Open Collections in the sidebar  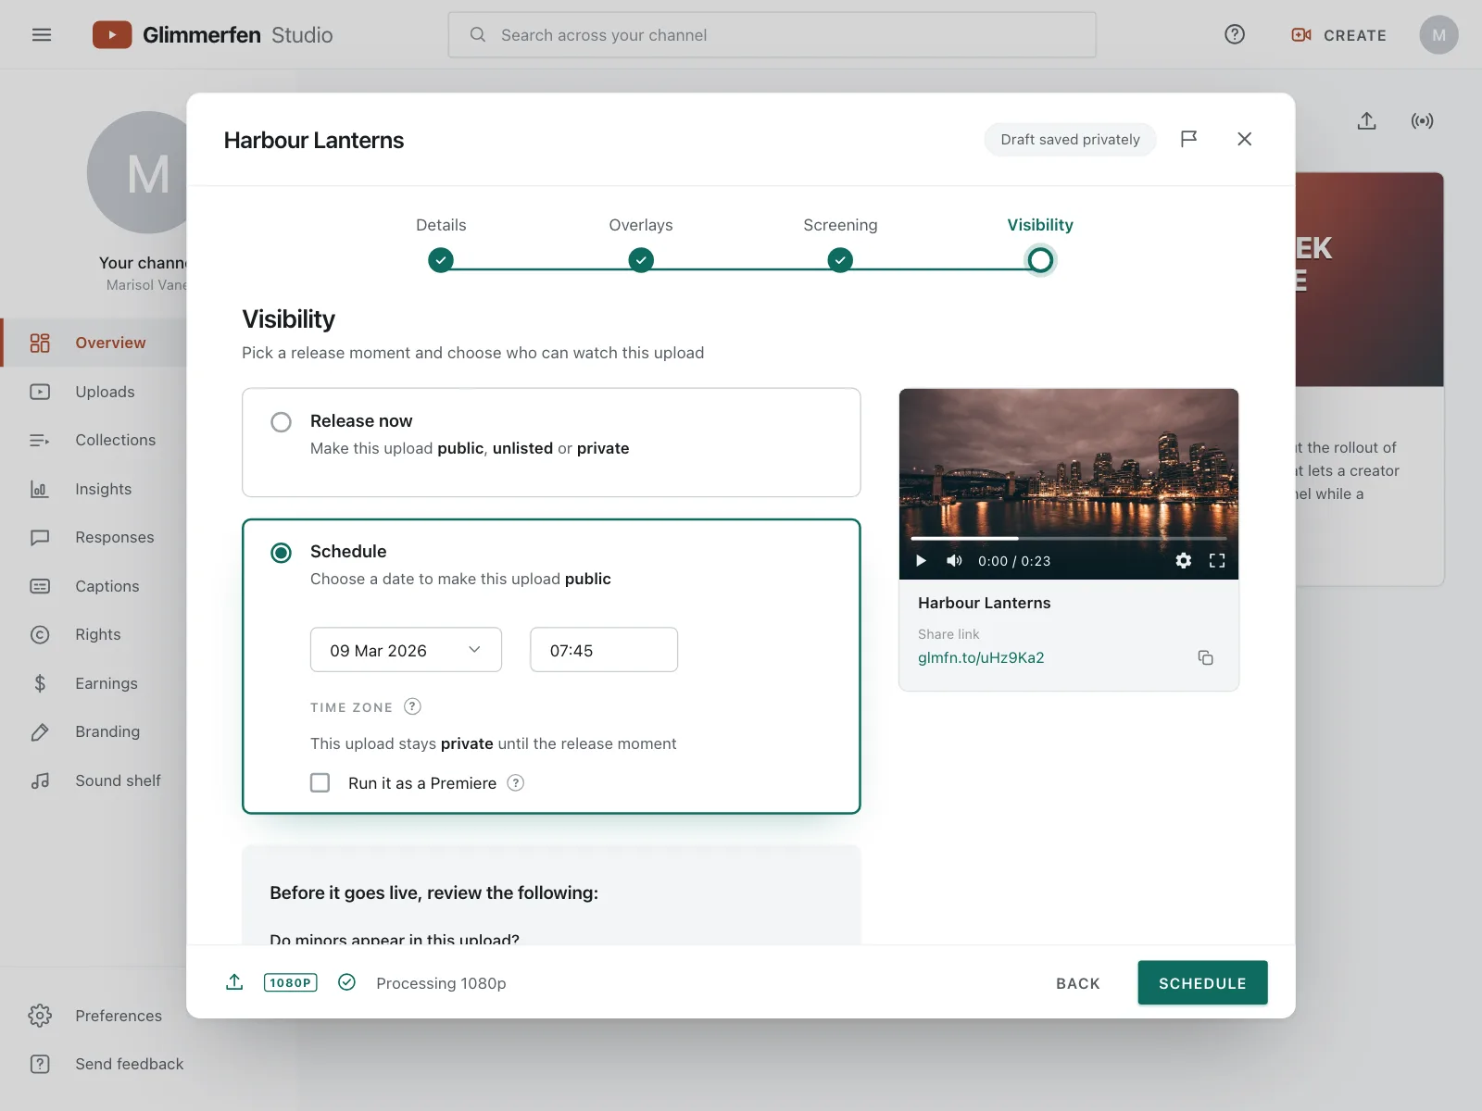94,440
